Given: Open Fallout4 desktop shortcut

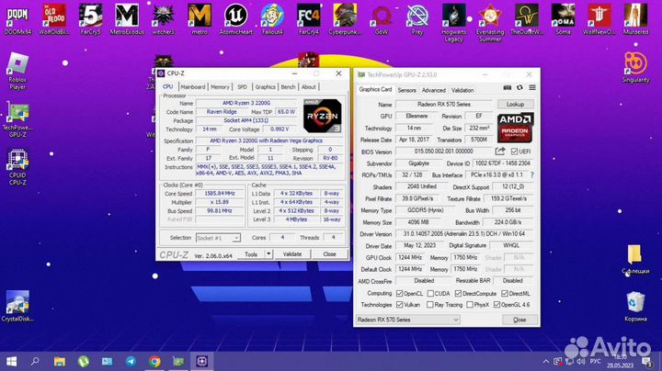Looking at the screenshot, I should tap(272, 19).
